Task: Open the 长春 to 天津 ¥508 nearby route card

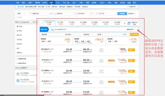Action: click(x=56, y=41)
